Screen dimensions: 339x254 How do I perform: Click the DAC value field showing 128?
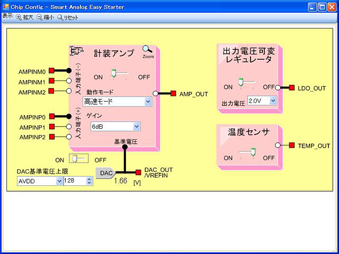tap(74, 181)
